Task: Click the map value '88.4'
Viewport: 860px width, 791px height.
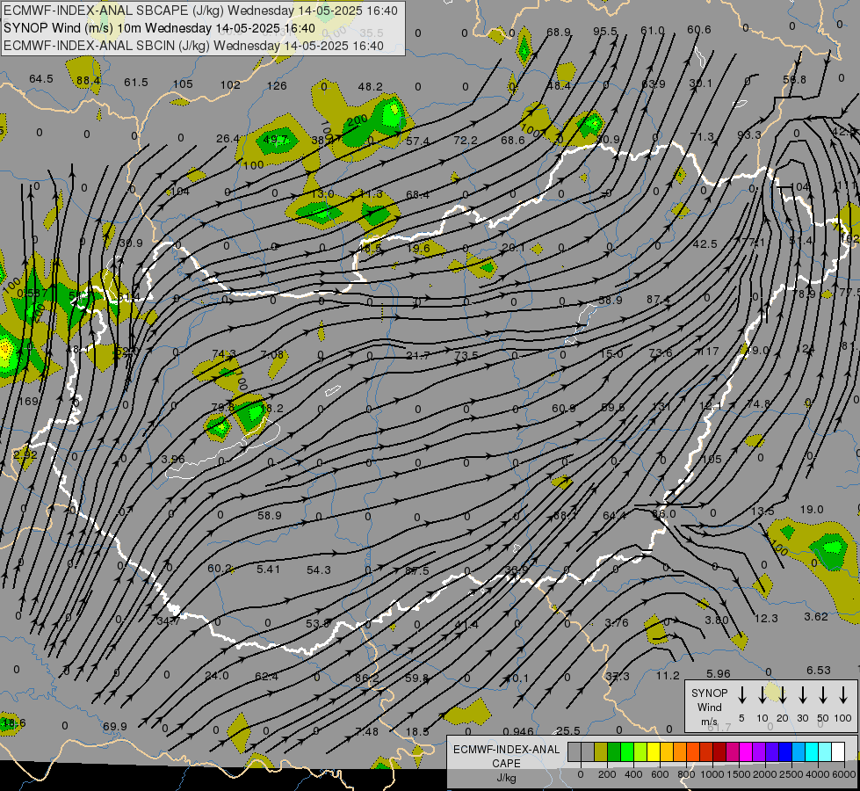Action: [89, 81]
